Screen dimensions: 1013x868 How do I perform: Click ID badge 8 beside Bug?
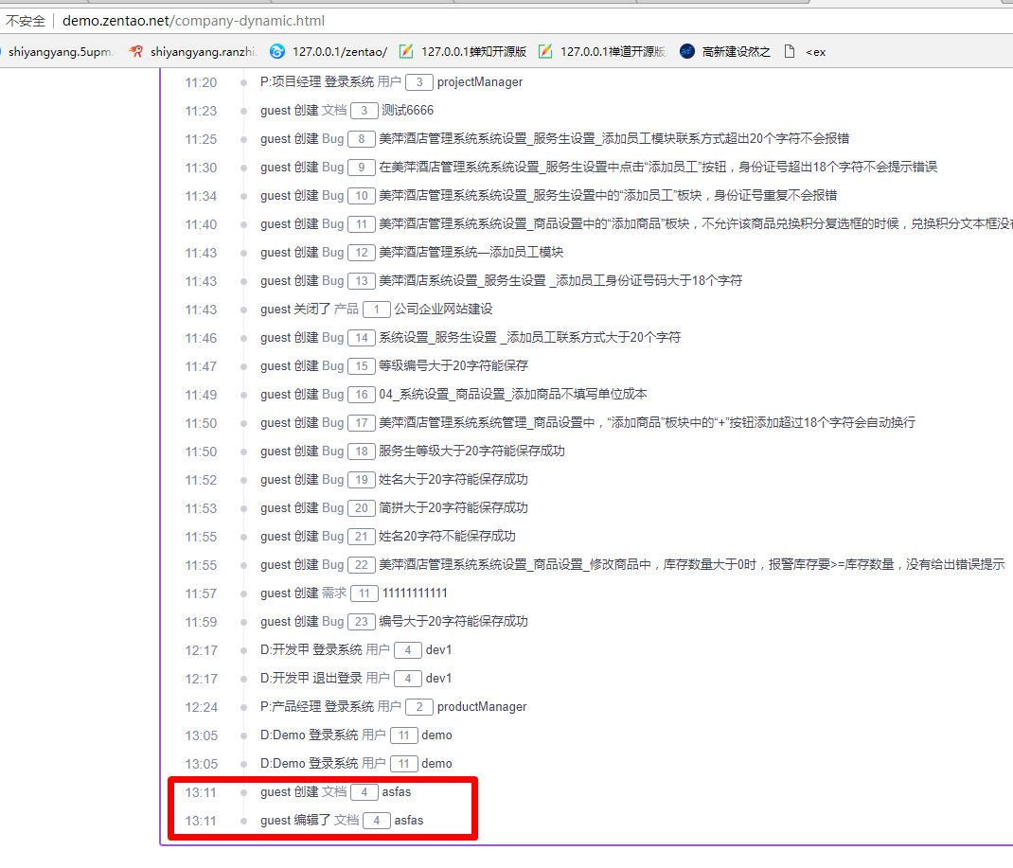(361, 139)
